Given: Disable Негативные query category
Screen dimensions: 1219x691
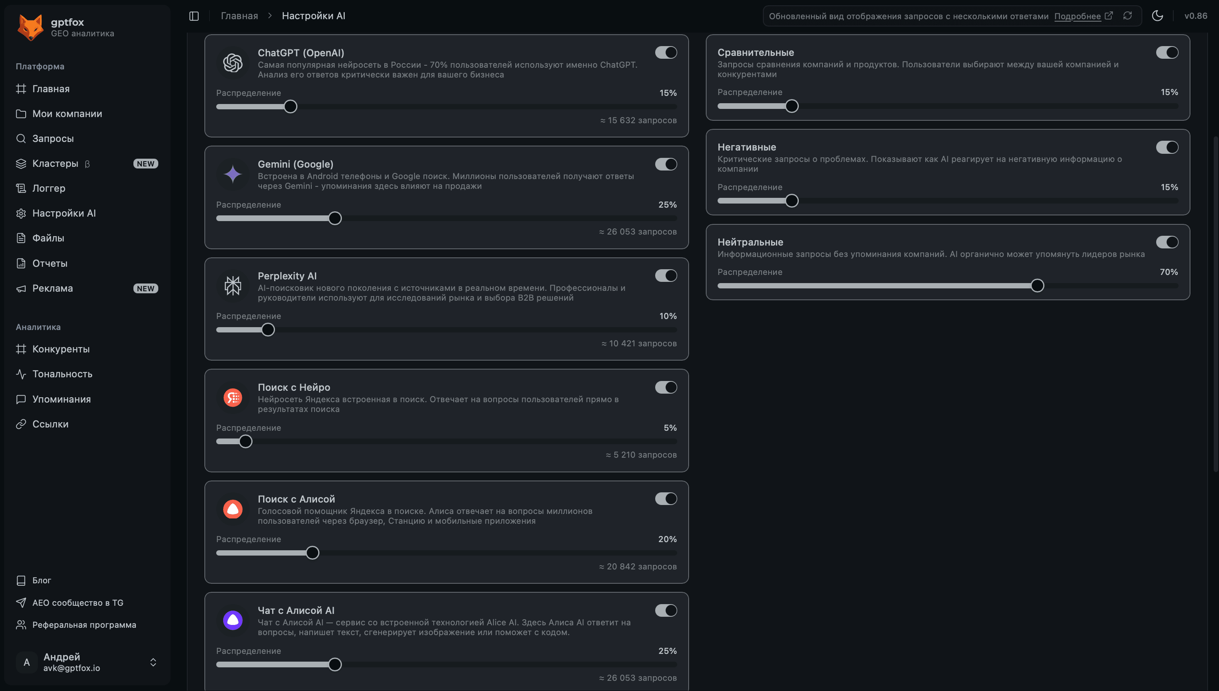Looking at the screenshot, I should point(1167,147).
